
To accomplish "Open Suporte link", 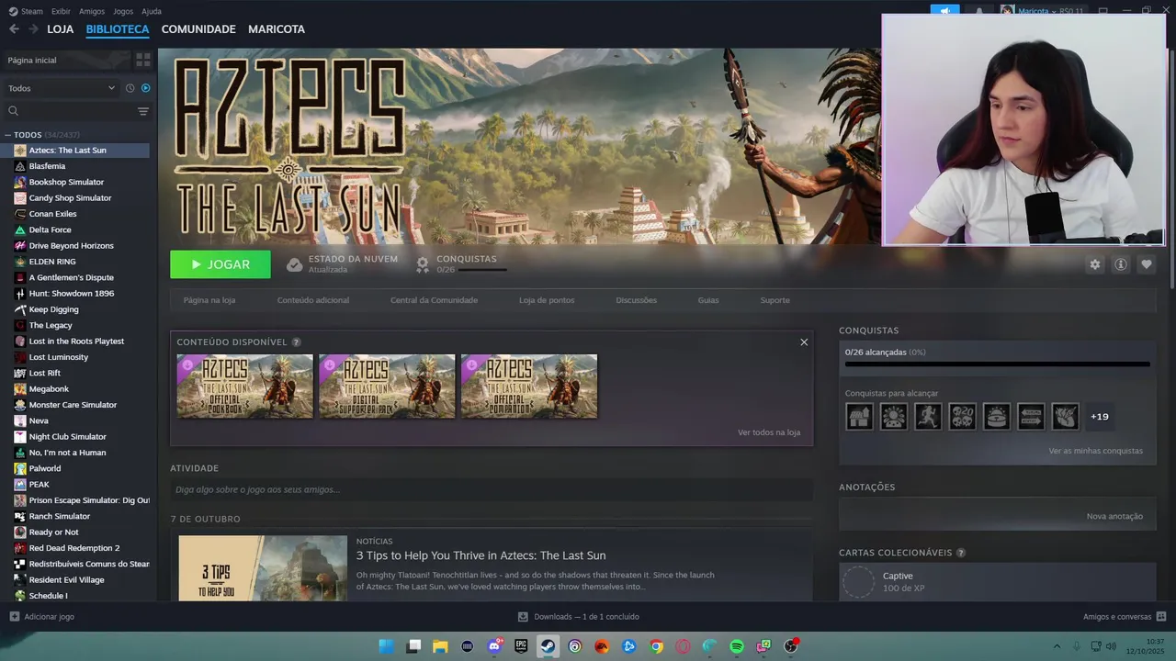I will tap(775, 300).
